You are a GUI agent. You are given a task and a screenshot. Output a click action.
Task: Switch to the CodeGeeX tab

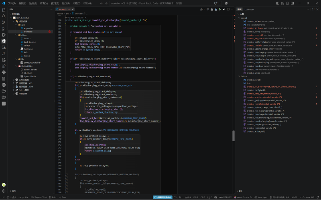(249, 9)
